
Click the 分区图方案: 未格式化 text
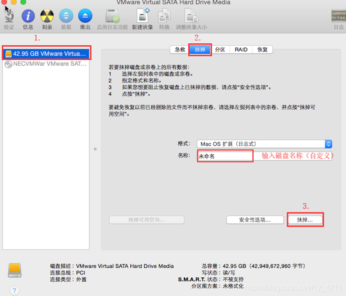218,286
